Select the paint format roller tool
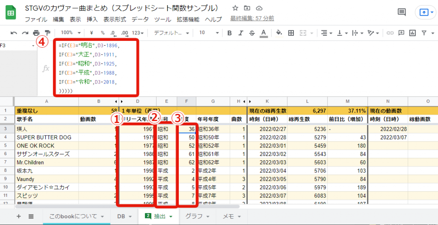This screenshot has height=225, width=438. [x=47, y=33]
